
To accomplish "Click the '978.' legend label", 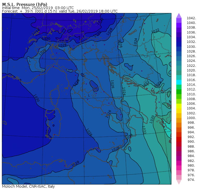I will coord(192,170).
